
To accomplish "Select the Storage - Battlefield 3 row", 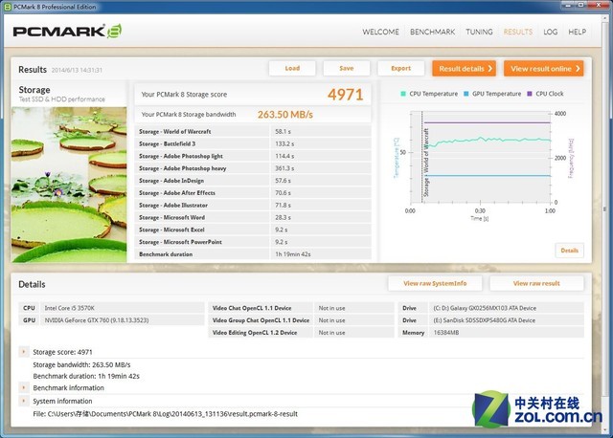I will click(253, 143).
